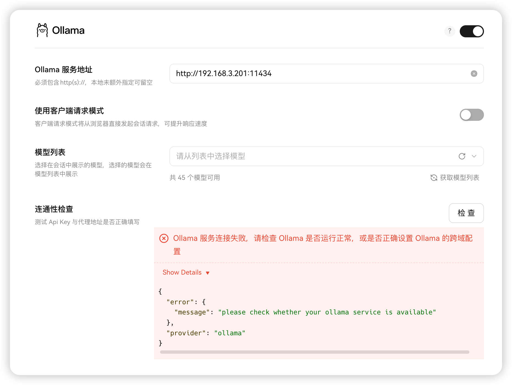Open the 请从列表中选择模型 dropdown
The height and width of the screenshot is (385, 512).
pyautogui.click(x=326, y=156)
